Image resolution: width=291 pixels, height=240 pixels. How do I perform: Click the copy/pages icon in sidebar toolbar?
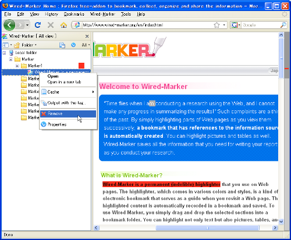pos(62,45)
